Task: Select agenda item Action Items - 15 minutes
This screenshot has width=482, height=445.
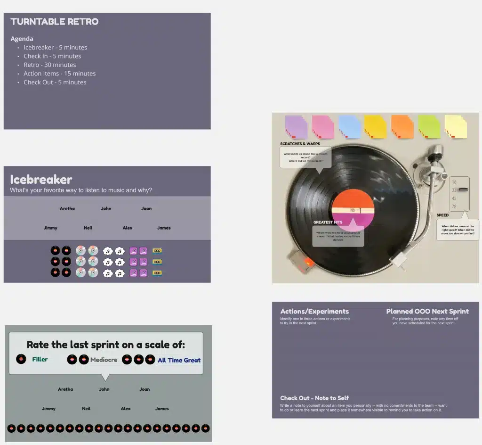Action: click(60, 74)
